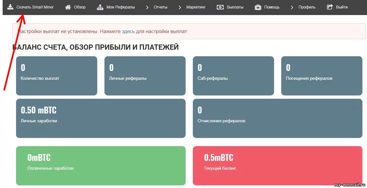Image resolution: width=367 pixels, height=188 pixels.
Task: Click the exit arrow icon beside Выйти
Action: click(x=330, y=7)
